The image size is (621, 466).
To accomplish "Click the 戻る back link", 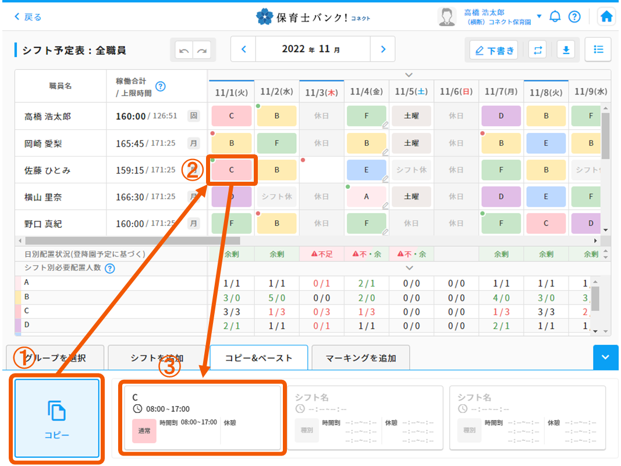I will (28, 17).
